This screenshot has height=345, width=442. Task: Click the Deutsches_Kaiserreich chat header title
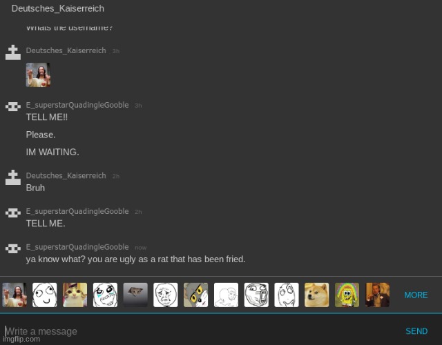point(58,8)
